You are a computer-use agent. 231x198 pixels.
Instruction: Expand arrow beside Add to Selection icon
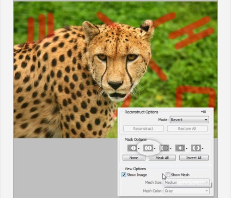(155, 148)
